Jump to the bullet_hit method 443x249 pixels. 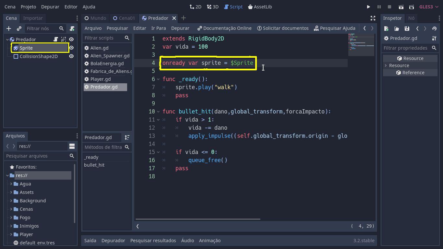[x=94, y=165]
